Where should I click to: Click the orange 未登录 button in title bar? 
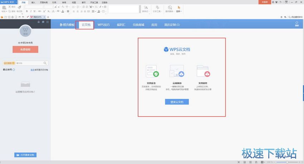click(265, 2)
